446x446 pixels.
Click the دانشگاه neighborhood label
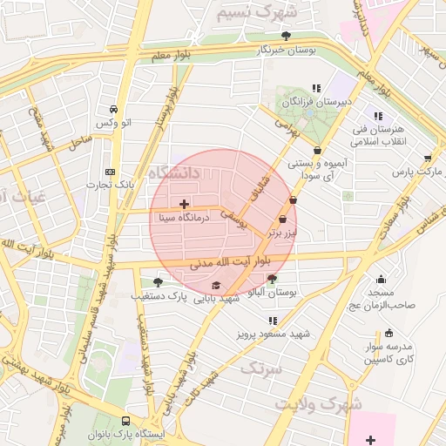click(174, 173)
